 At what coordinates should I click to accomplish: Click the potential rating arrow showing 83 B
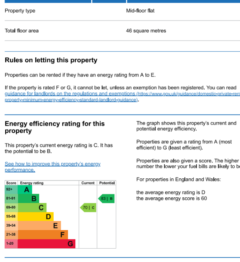tap(106, 198)
